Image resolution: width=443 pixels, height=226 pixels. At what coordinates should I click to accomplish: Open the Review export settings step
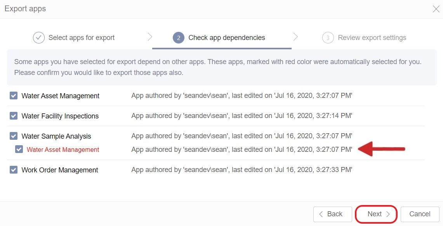(x=372, y=37)
